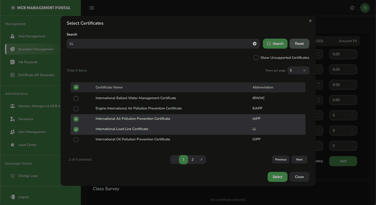Check Engine International Air Pollution Prevention row
376x205 pixels.
click(76, 109)
